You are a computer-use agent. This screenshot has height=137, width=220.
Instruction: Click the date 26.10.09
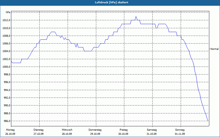(10, 134)
